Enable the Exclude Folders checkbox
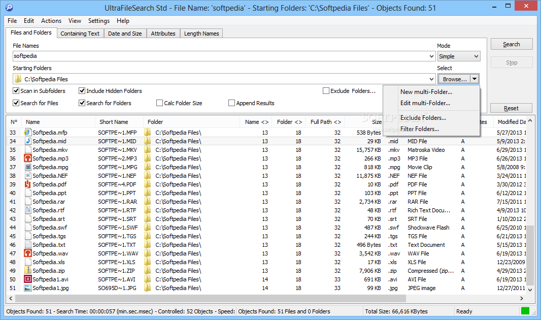541x320 pixels. click(x=326, y=91)
